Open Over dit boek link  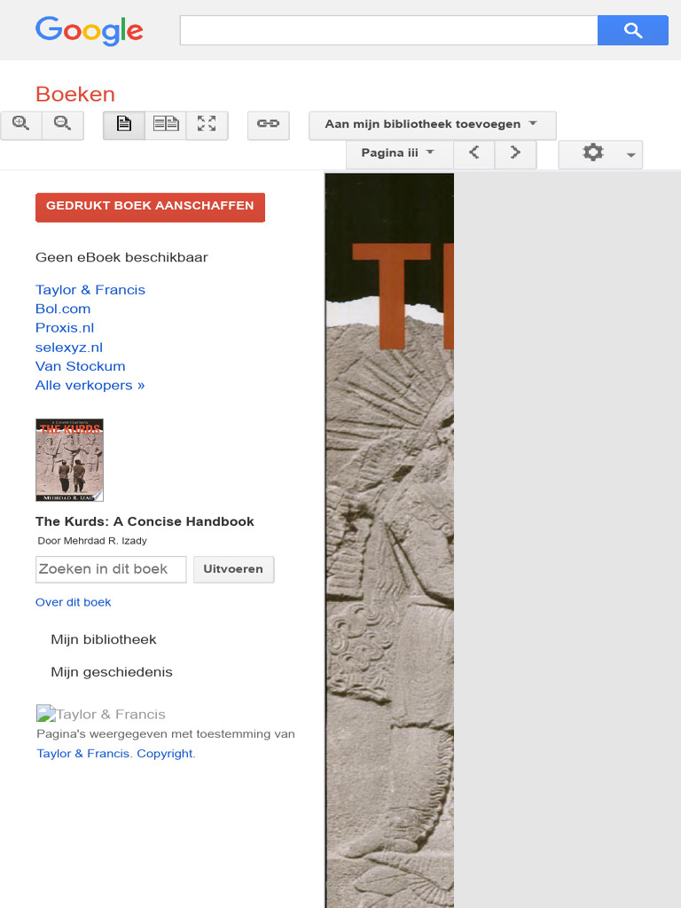(x=73, y=602)
